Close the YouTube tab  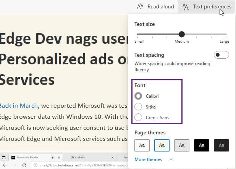coord(112,157)
